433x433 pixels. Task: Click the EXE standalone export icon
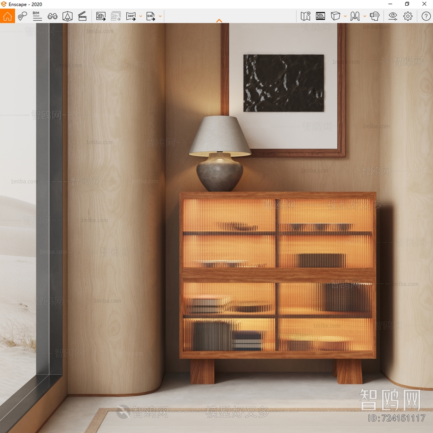click(x=151, y=16)
